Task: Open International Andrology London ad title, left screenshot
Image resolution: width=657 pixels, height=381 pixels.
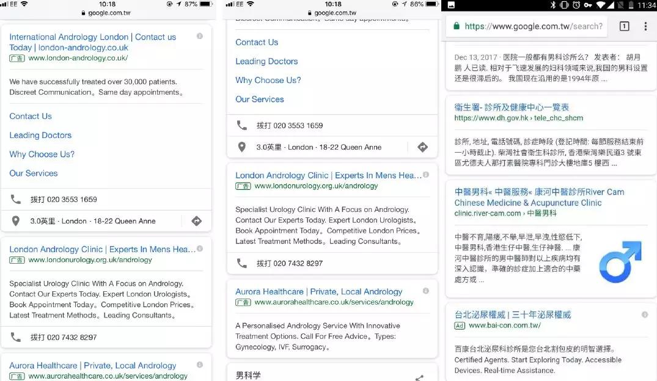Action: point(93,42)
